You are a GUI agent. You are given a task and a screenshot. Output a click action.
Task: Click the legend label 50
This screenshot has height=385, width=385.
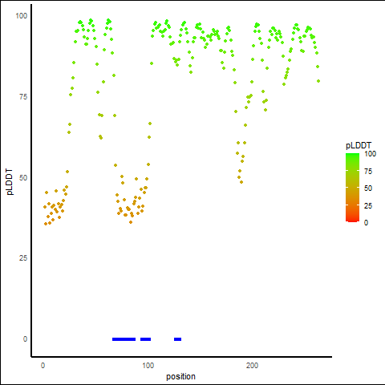pyautogui.click(x=368, y=188)
